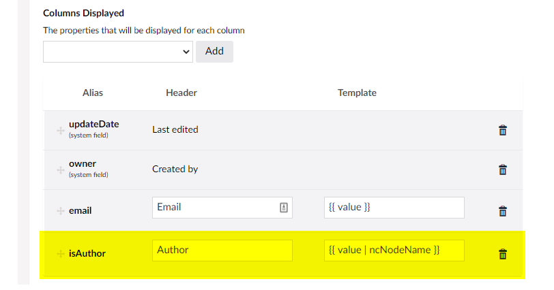This screenshot has height=290, width=554.
Task: Delete the email column
Action: tap(503, 212)
